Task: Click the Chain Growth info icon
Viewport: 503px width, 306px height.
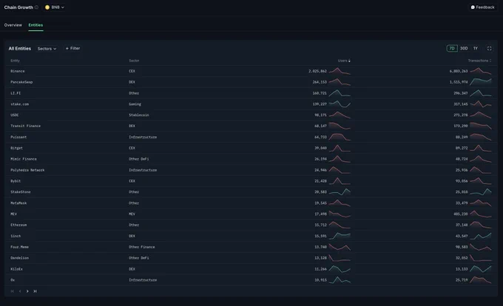Action: pos(36,7)
